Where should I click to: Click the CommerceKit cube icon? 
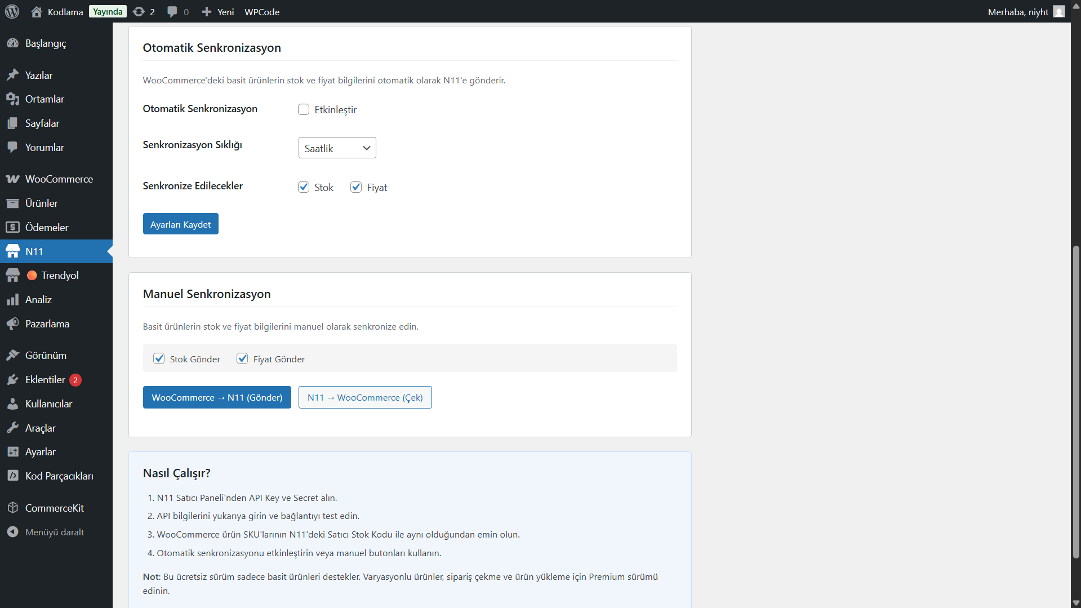coord(13,508)
